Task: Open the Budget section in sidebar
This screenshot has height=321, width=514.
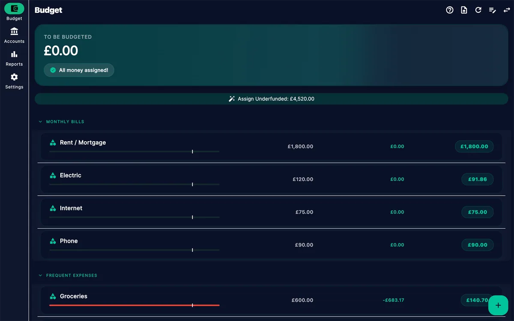Action: pos(14,12)
